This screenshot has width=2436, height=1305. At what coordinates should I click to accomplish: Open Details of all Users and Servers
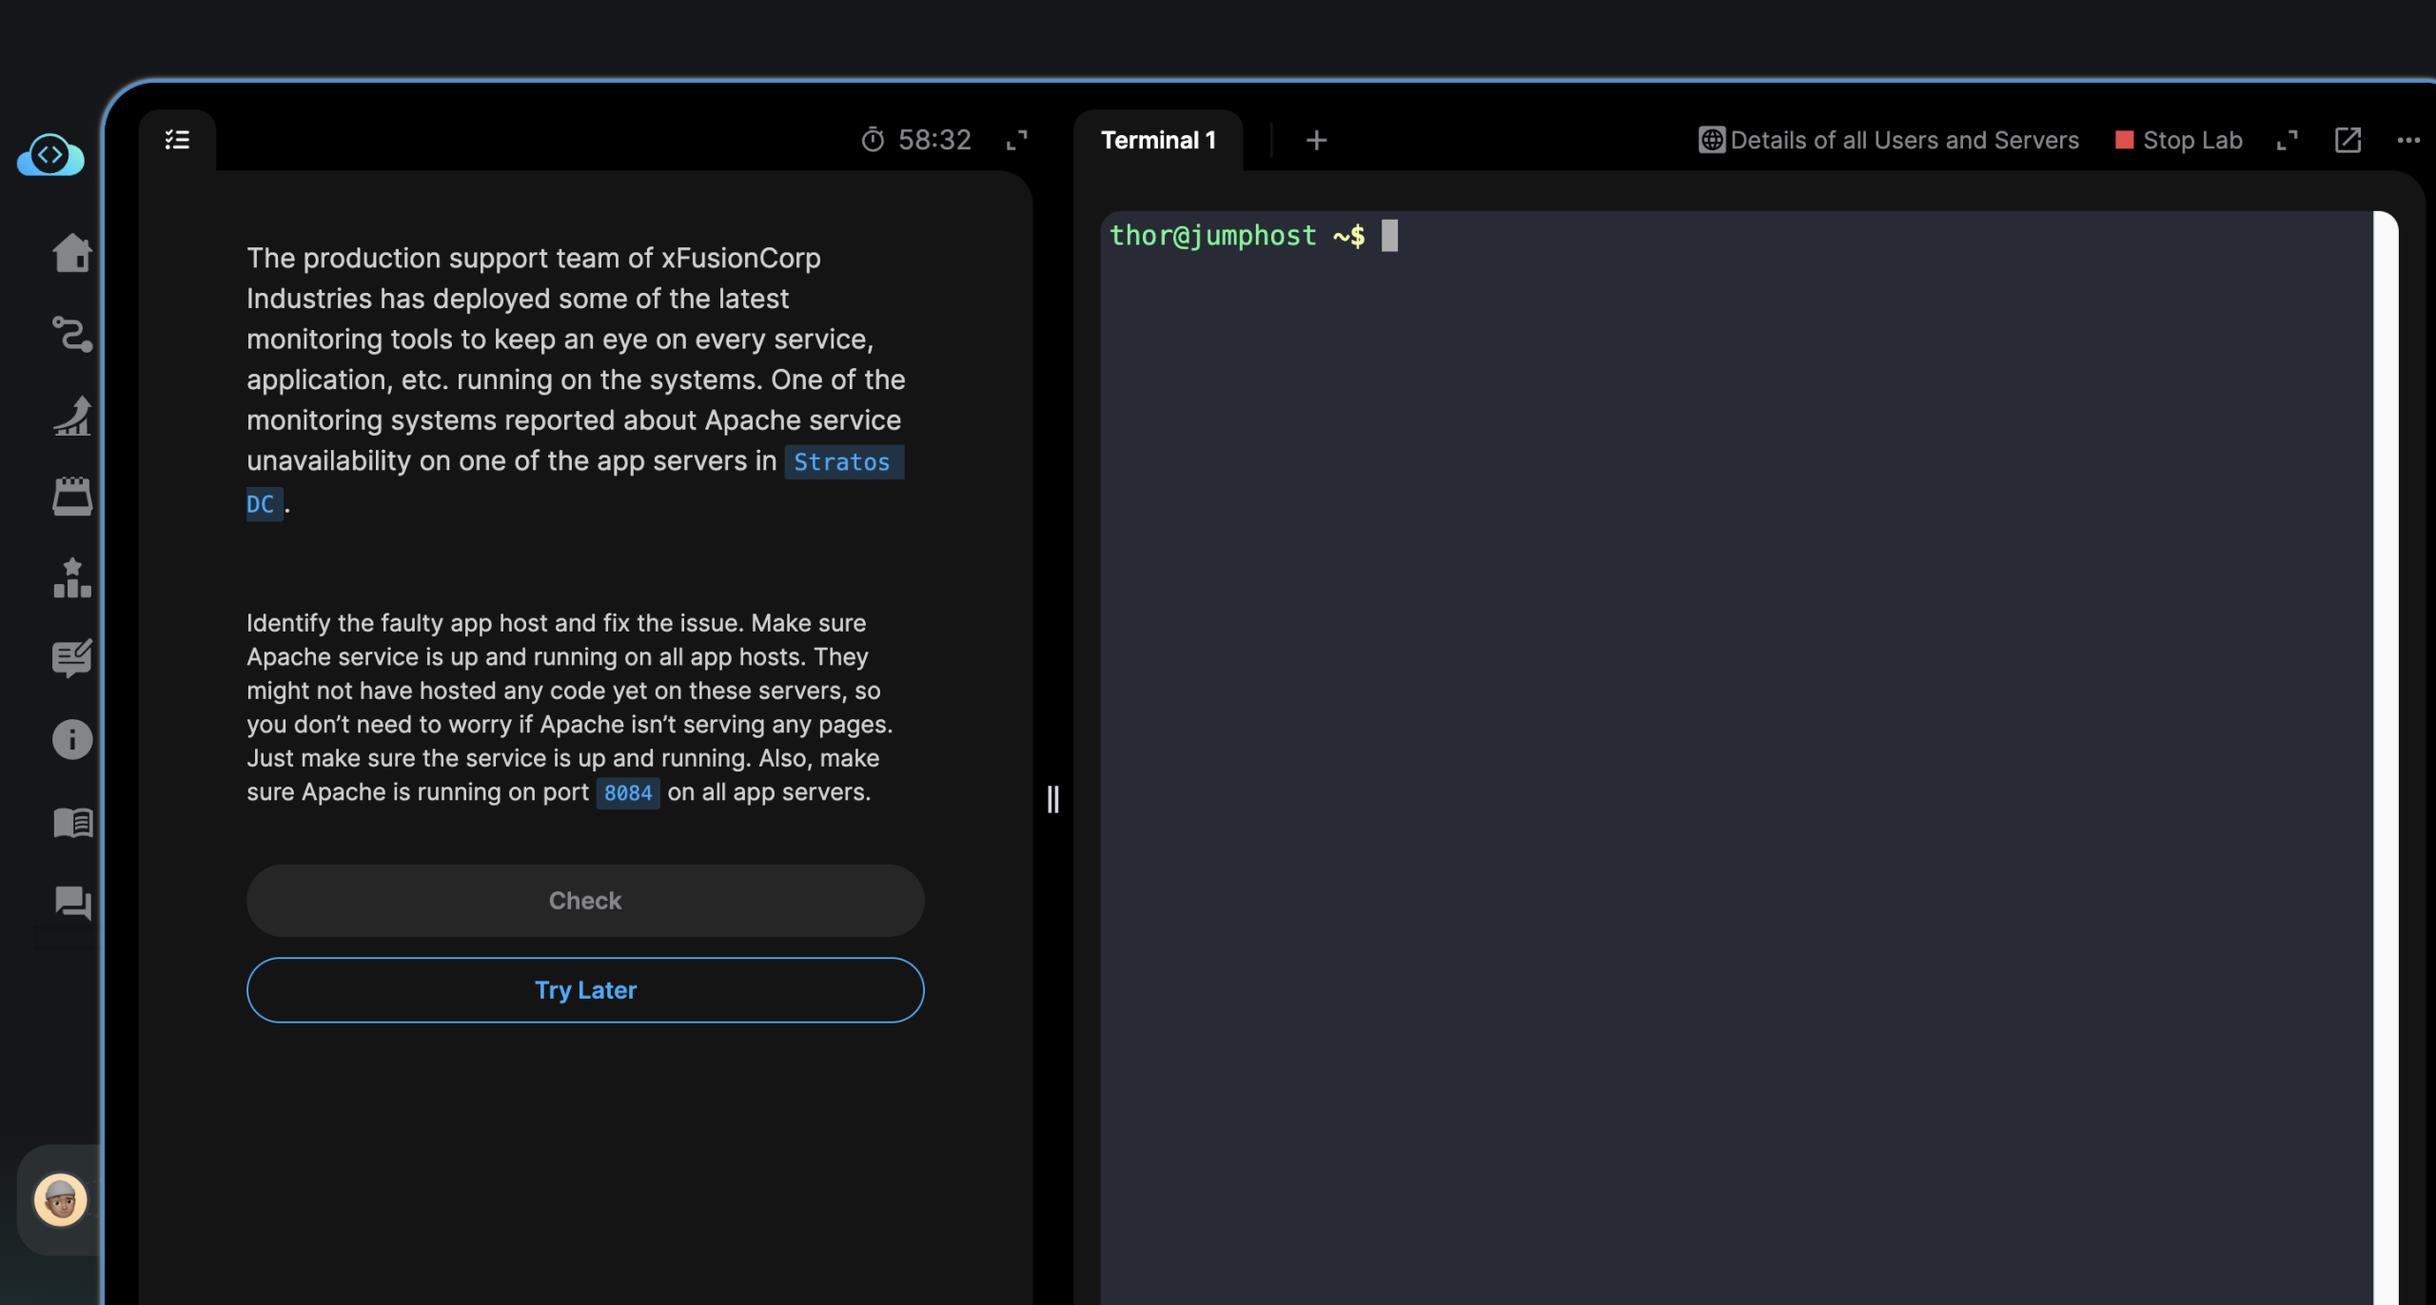(x=1889, y=141)
